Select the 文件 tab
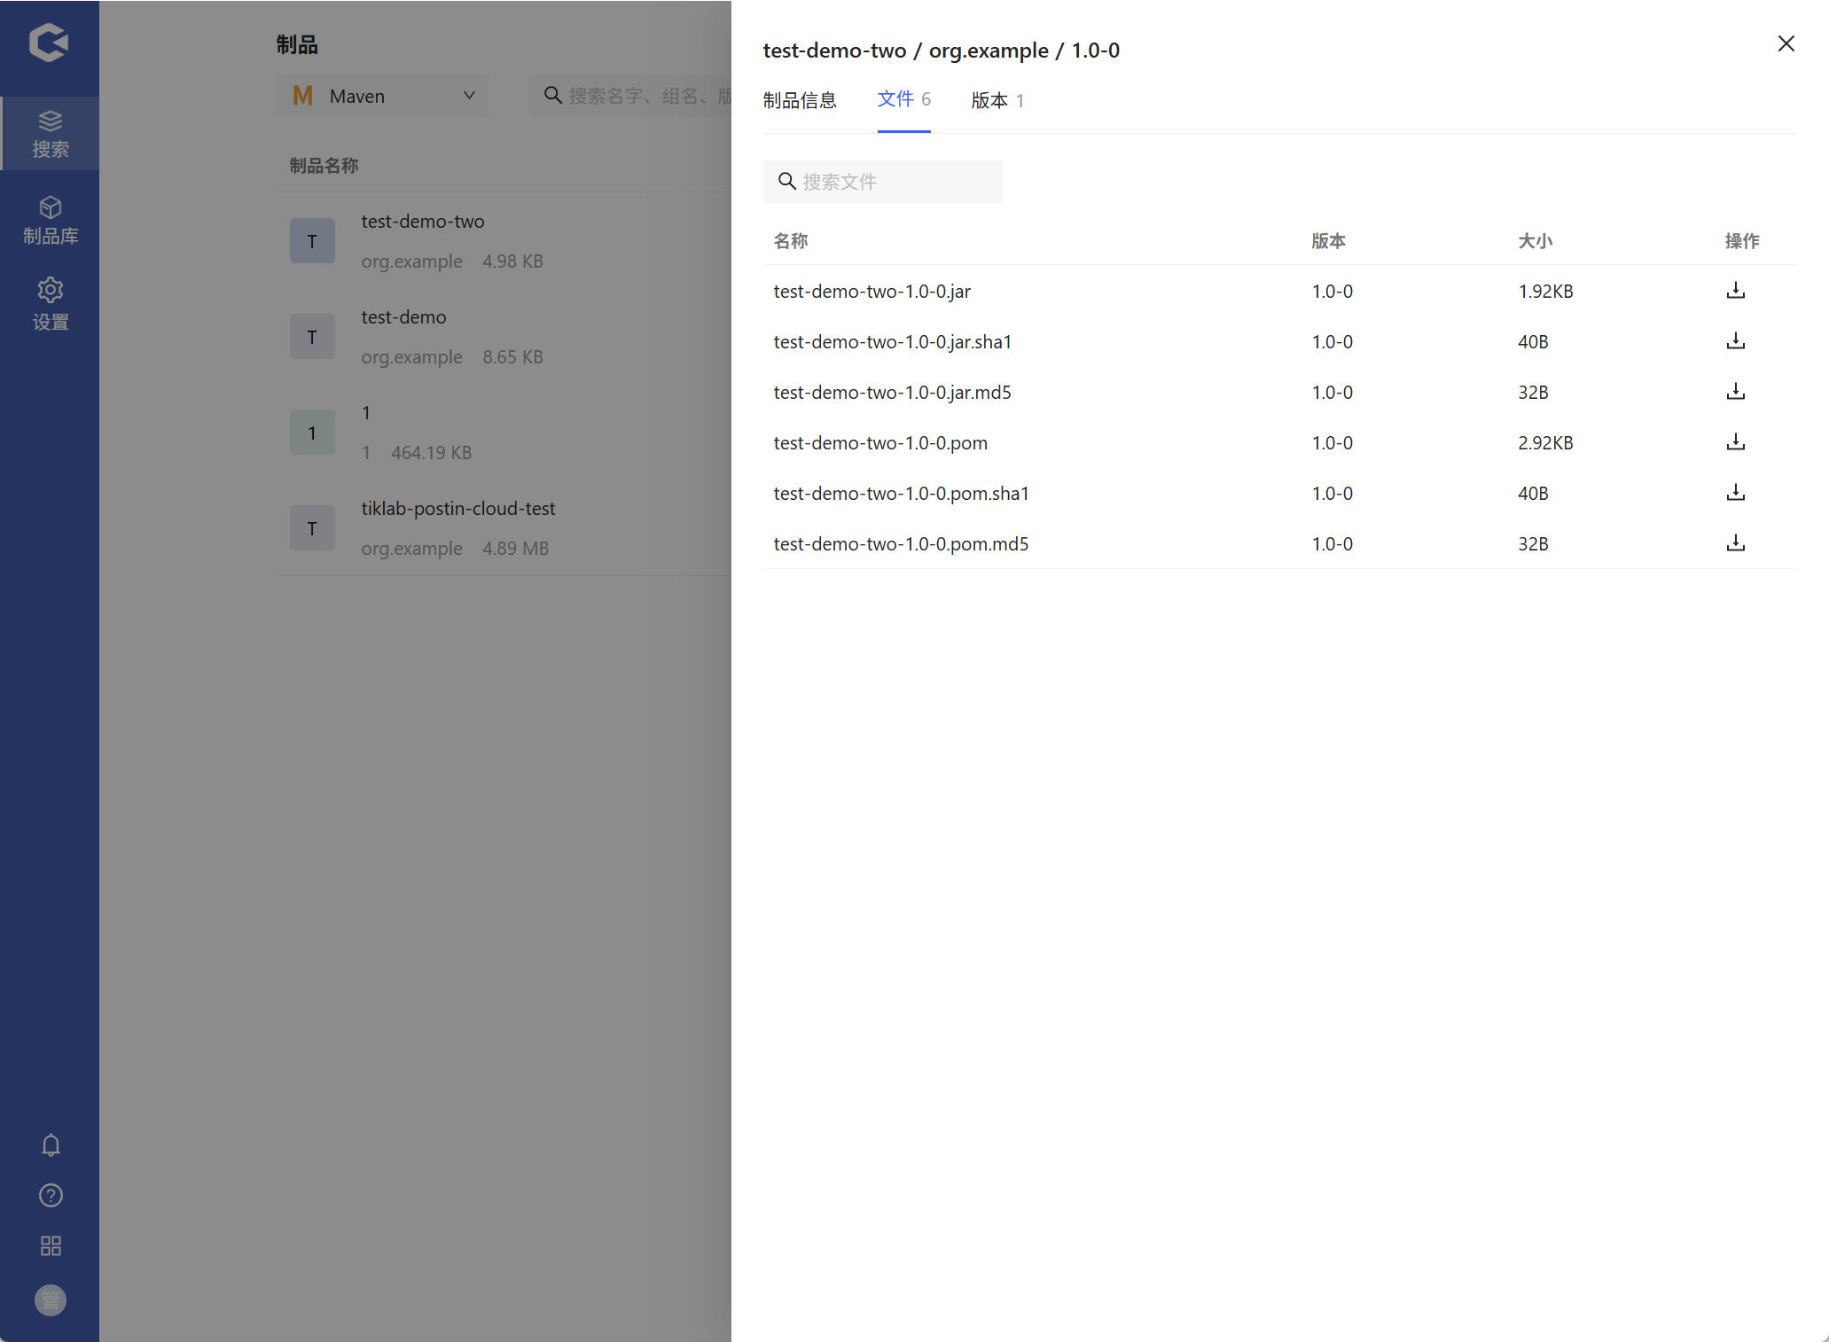This screenshot has width=1829, height=1342. click(x=903, y=99)
